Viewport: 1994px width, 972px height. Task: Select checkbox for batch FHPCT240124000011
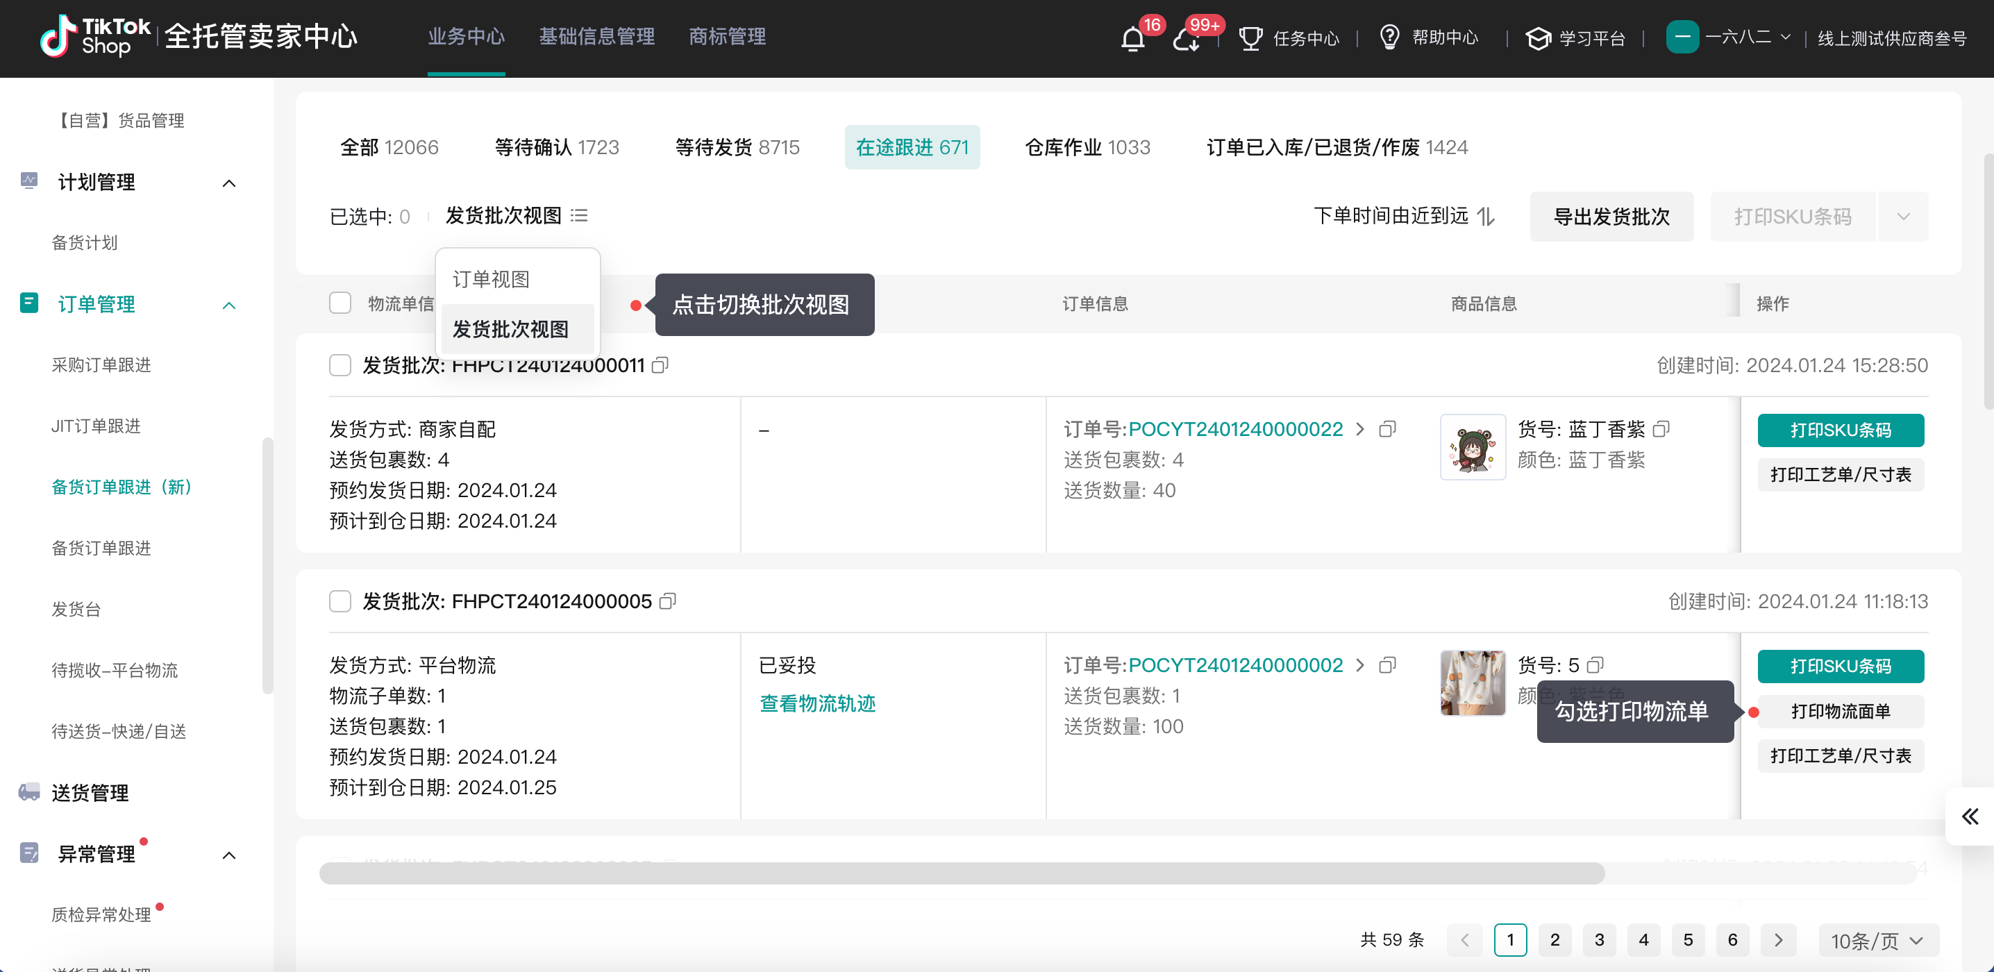pyautogui.click(x=340, y=364)
